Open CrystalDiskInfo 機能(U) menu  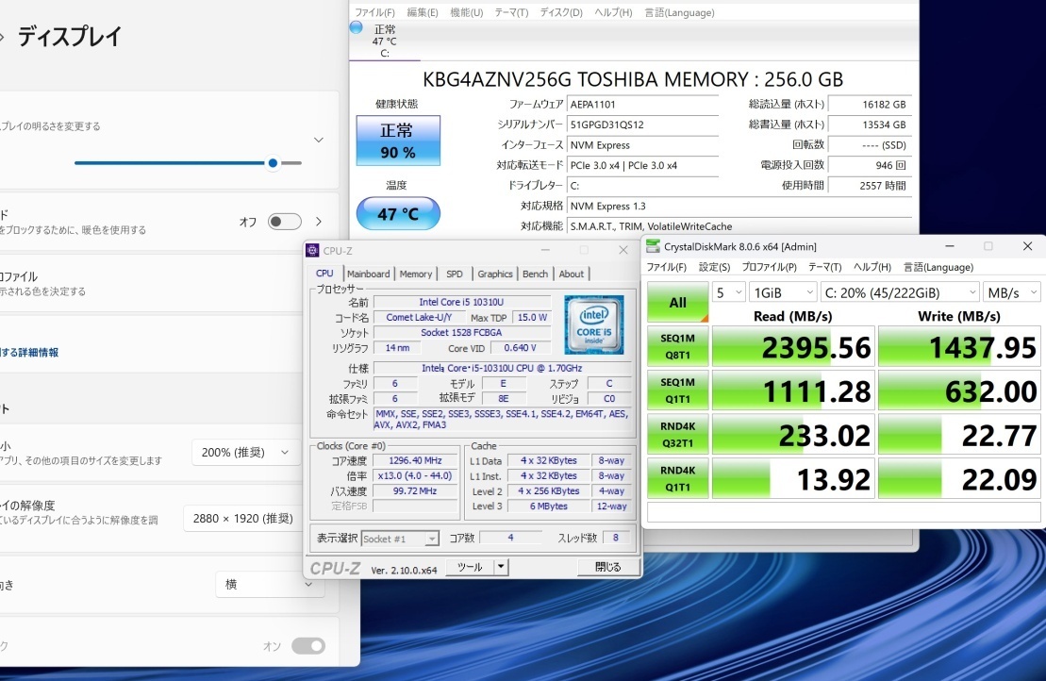point(467,12)
